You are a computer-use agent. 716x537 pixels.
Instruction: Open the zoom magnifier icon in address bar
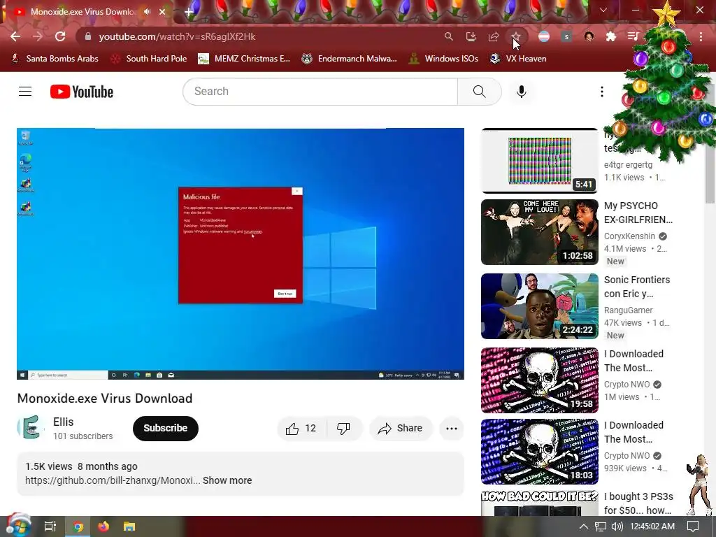coord(449,36)
